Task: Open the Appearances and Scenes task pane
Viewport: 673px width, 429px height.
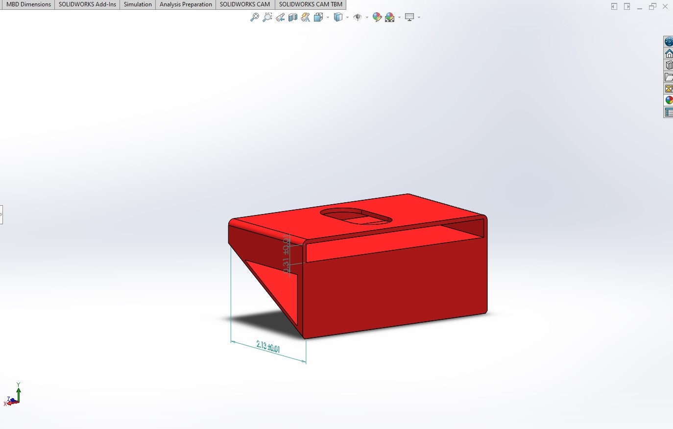Action: (669, 100)
